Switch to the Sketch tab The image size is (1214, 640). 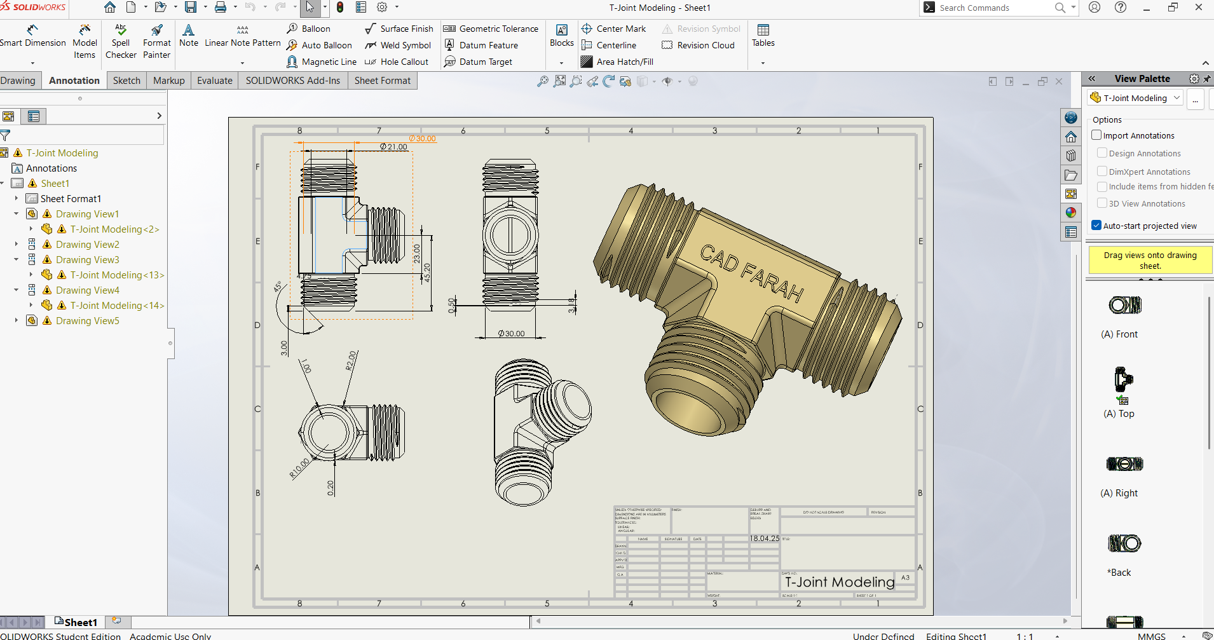click(x=126, y=81)
